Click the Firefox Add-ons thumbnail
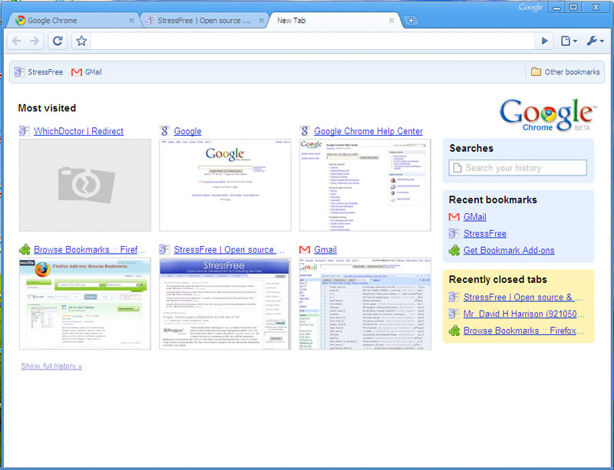The height and width of the screenshot is (470, 614). pos(85,304)
